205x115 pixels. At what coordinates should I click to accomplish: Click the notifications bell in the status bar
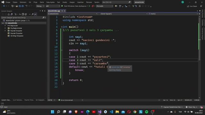201,107
